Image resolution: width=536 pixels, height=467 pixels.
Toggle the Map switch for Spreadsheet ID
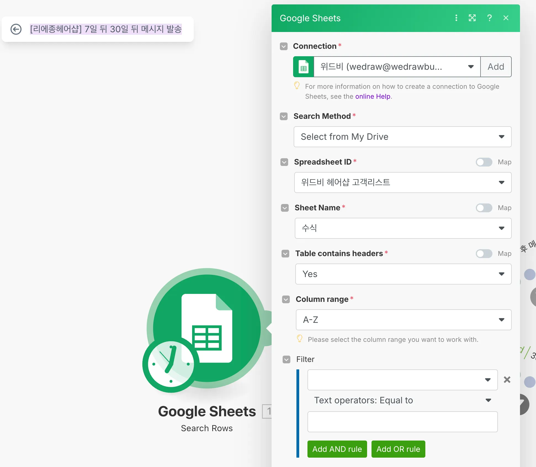[x=484, y=162]
